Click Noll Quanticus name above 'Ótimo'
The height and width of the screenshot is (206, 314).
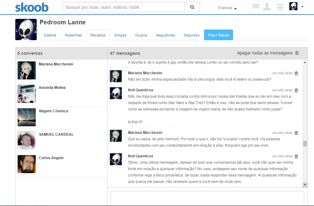(x=141, y=156)
